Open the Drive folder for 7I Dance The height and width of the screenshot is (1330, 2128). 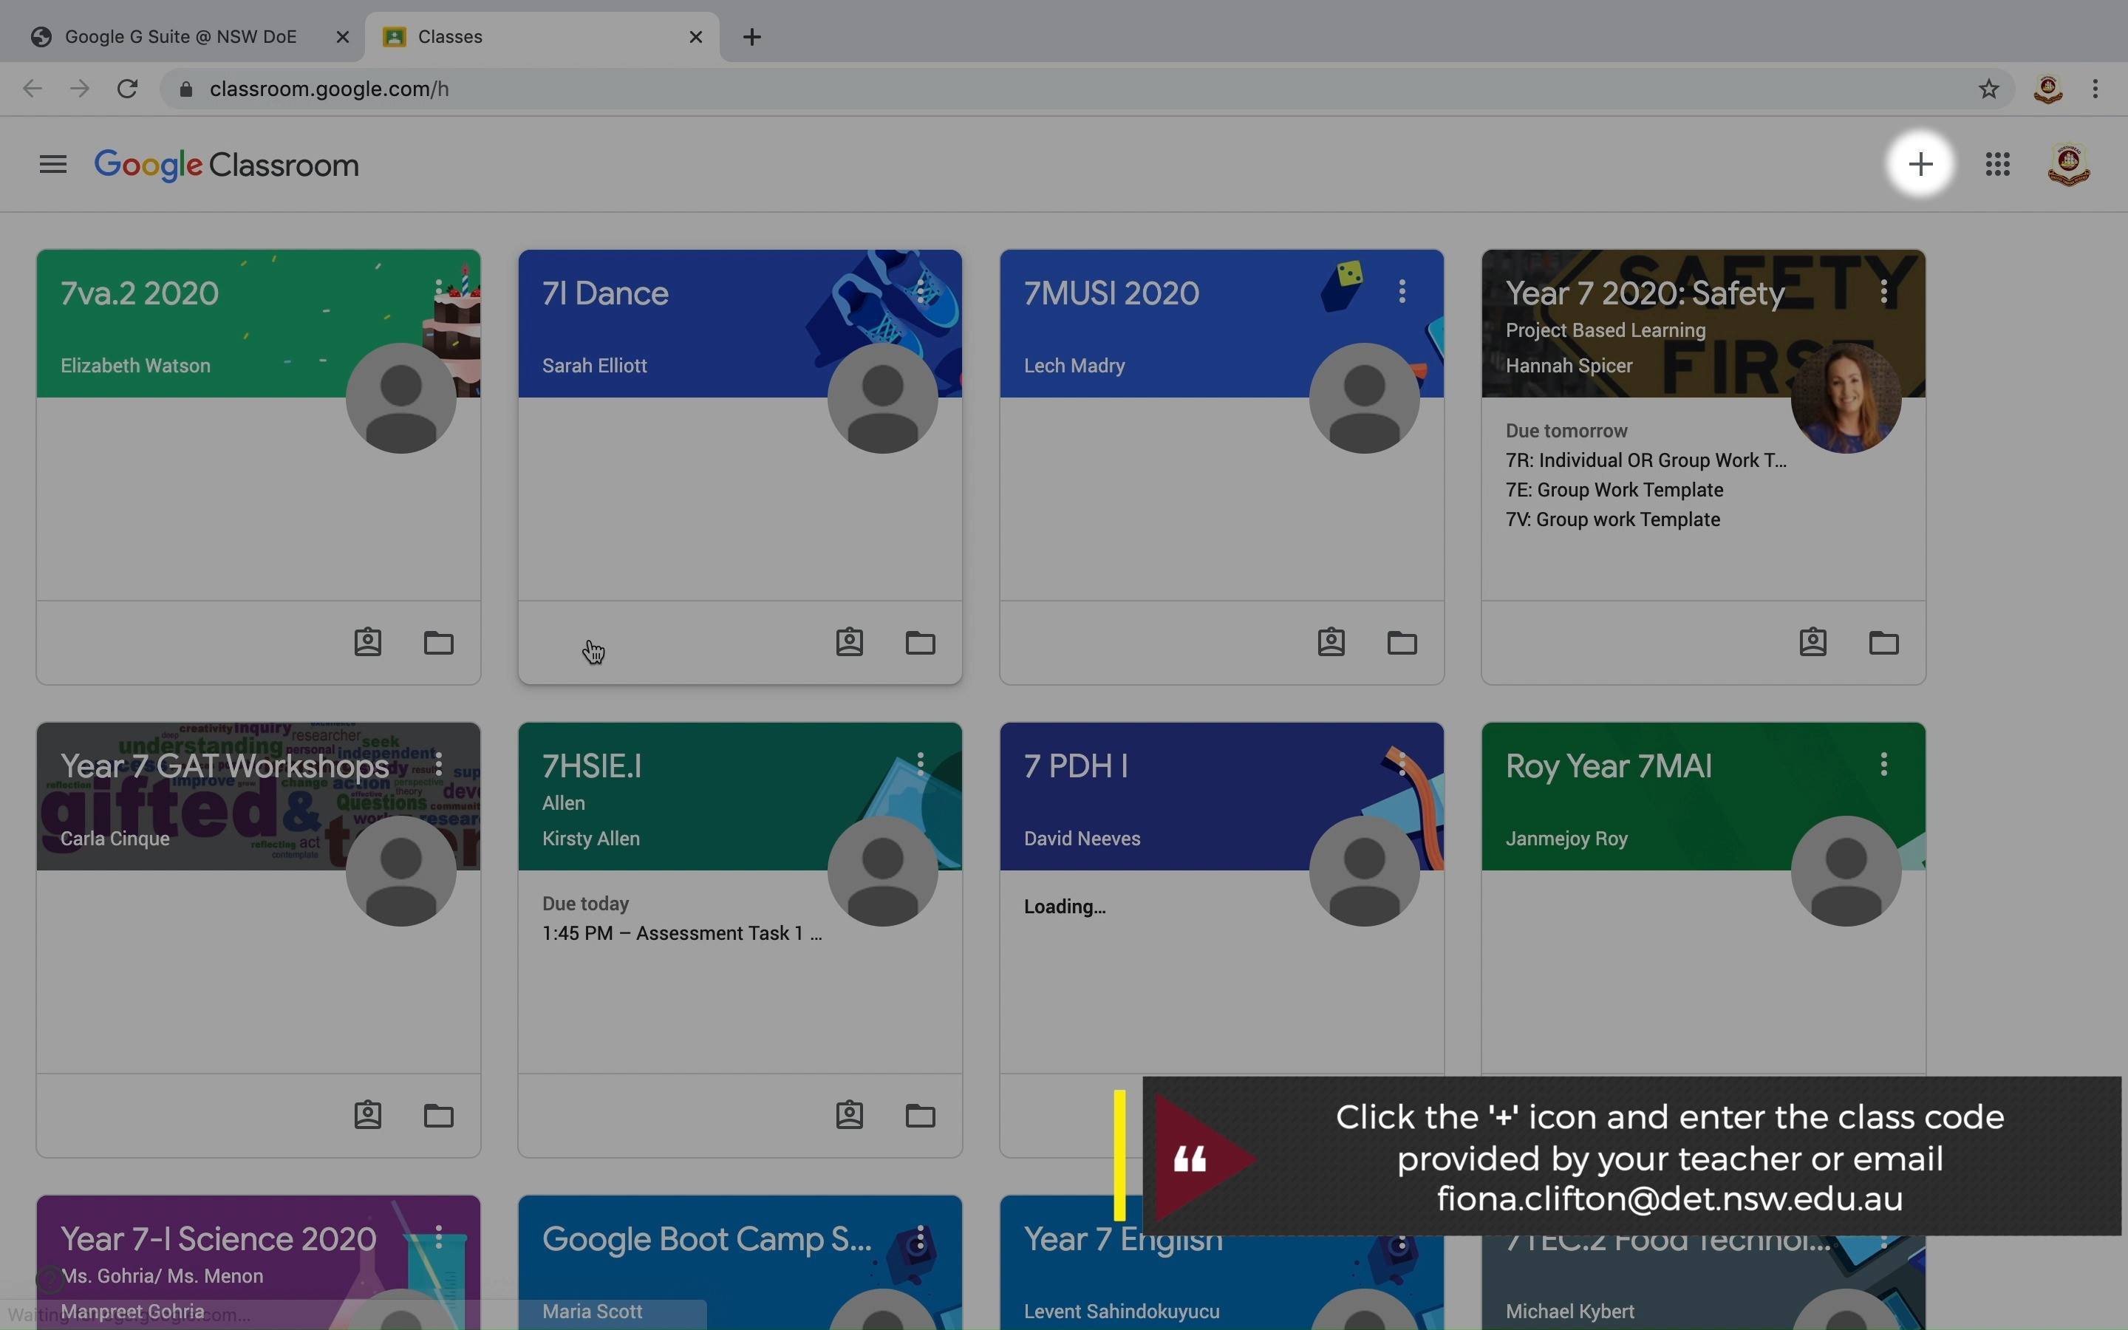click(x=921, y=642)
